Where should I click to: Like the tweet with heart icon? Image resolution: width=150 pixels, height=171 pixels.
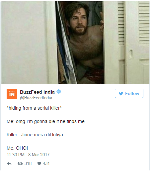click(39, 164)
